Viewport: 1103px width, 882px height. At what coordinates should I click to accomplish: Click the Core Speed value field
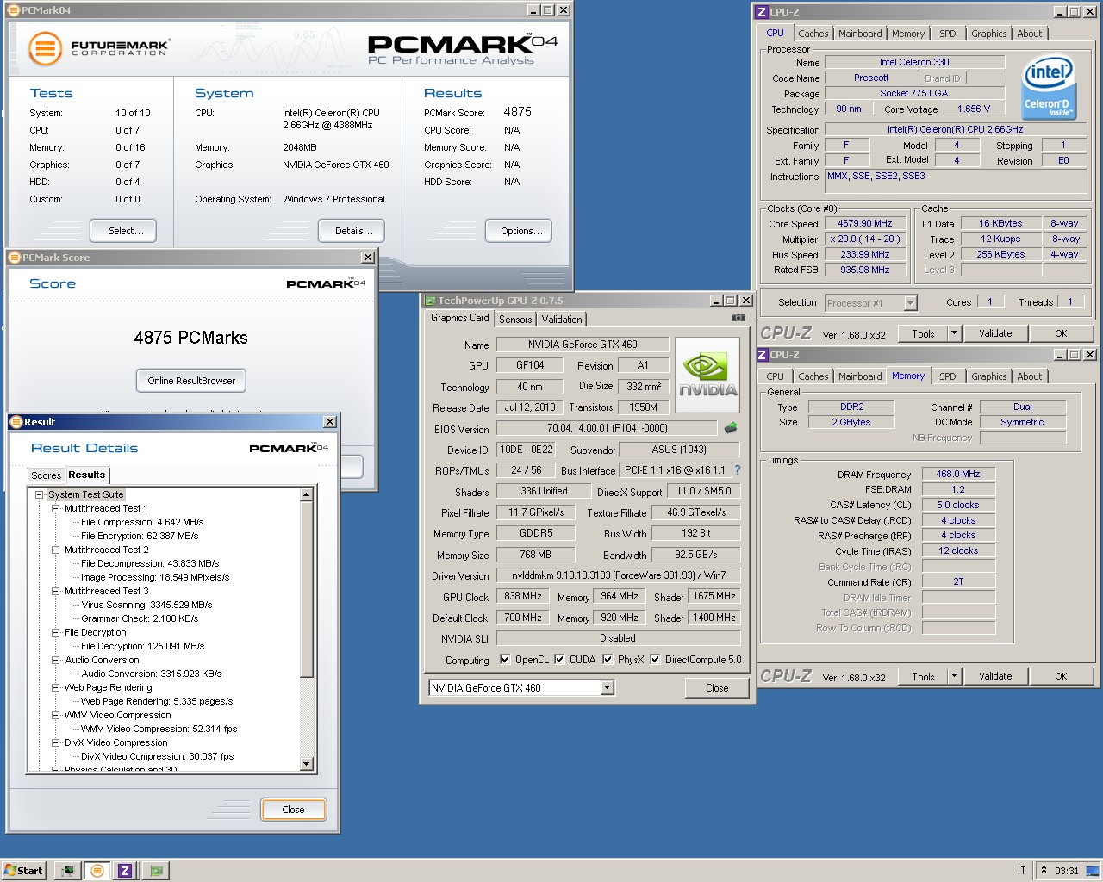tap(865, 223)
